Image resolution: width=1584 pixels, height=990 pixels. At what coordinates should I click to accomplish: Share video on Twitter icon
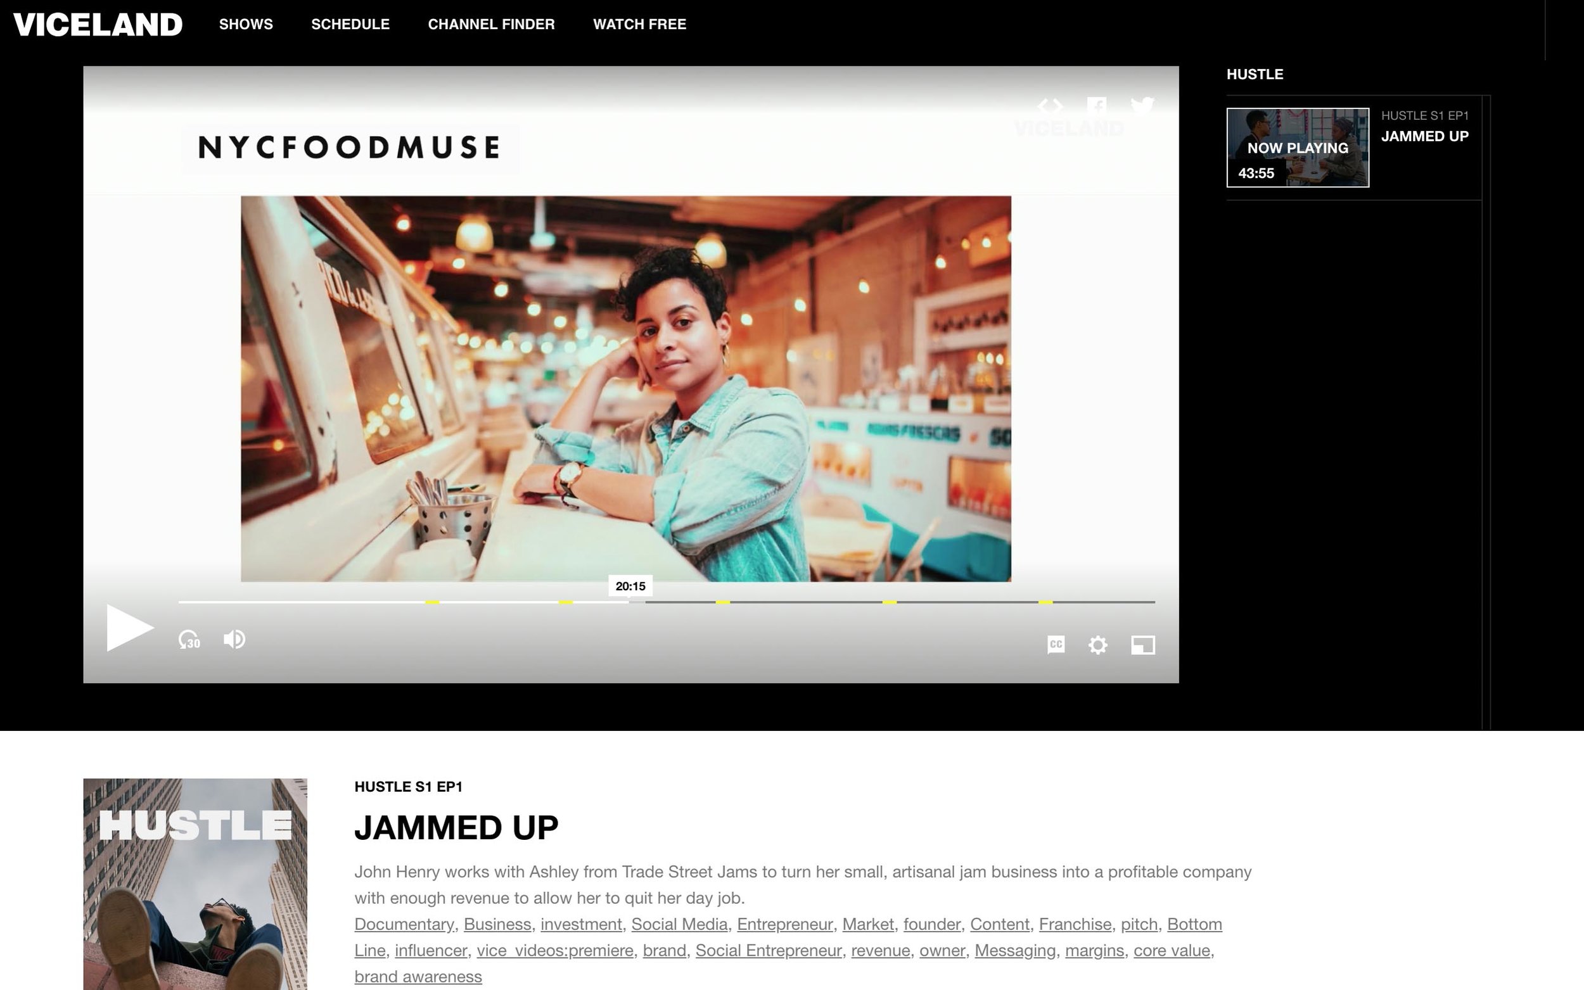pyautogui.click(x=1142, y=105)
